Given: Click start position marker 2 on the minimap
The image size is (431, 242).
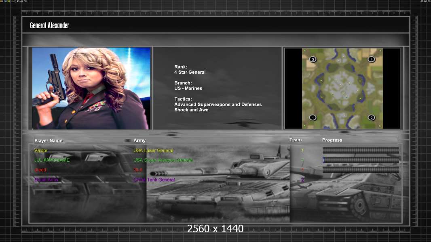Looking at the screenshot, I should (x=371, y=118).
